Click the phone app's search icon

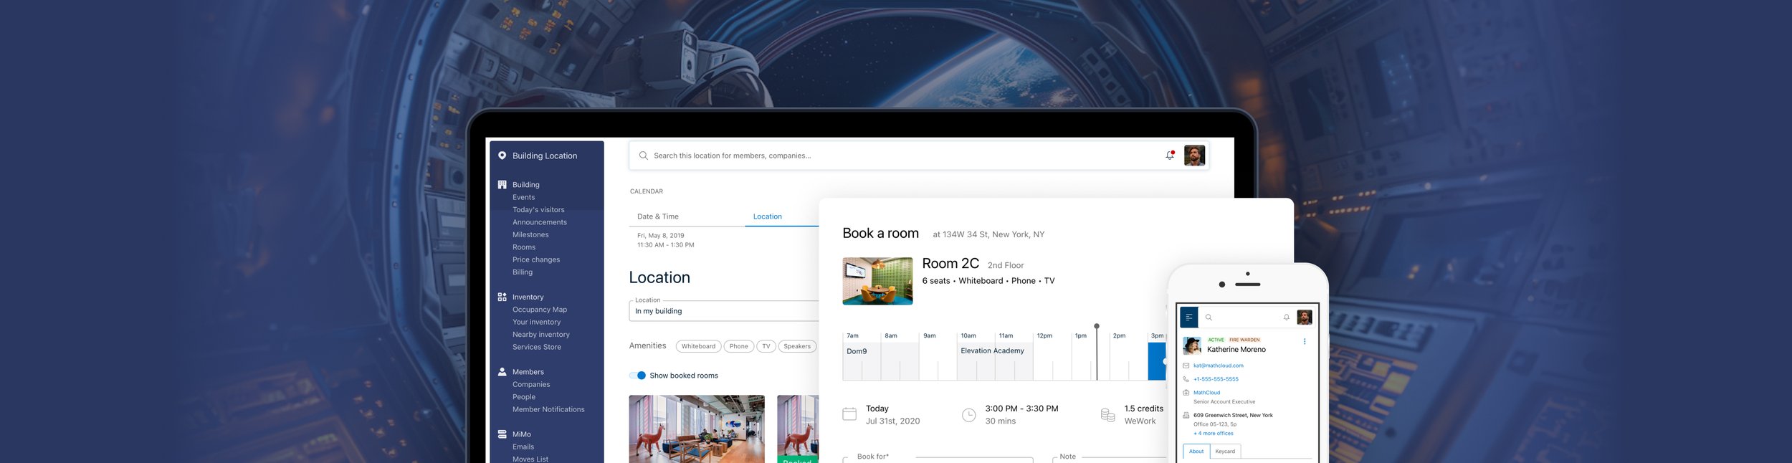1209,318
